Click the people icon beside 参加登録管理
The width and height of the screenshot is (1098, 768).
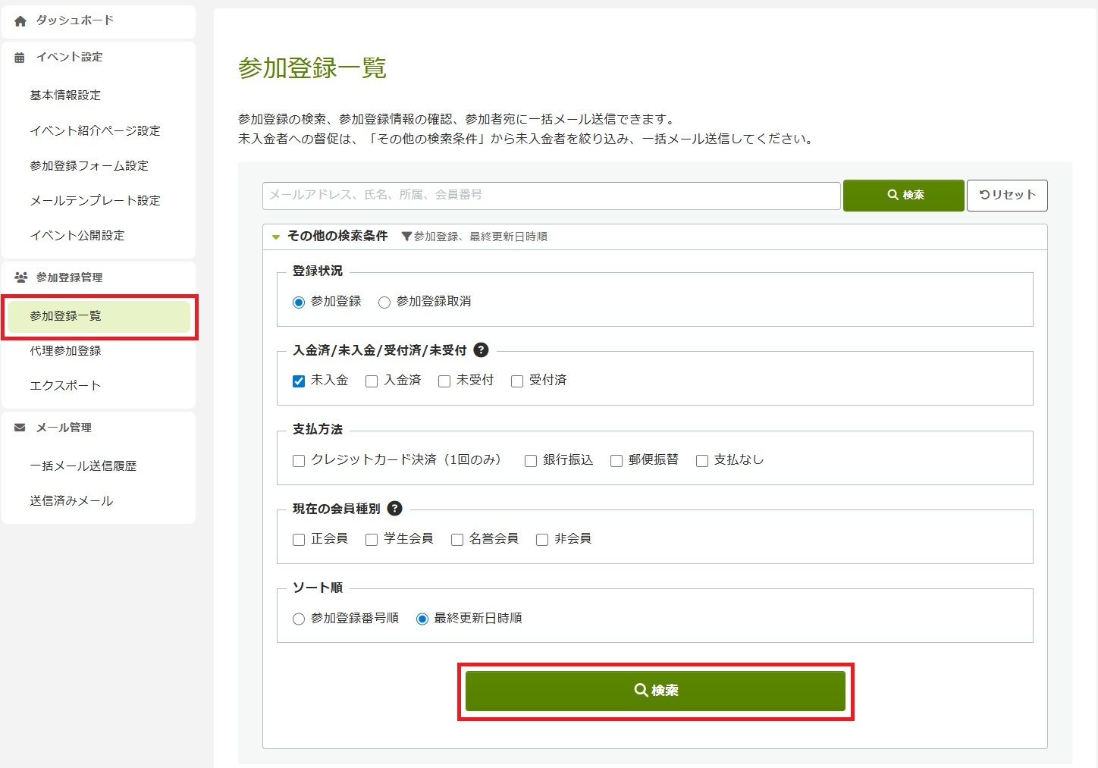[x=20, y=277]
